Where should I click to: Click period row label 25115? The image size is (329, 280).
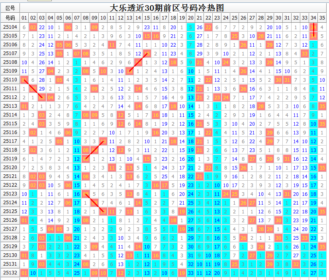10,124
